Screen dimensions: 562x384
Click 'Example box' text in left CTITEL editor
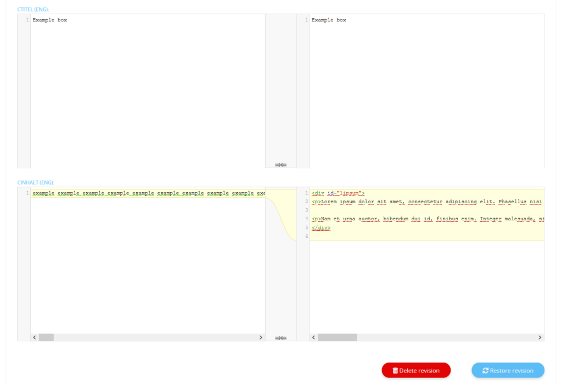pyautogui.click(x=50, y=20)
